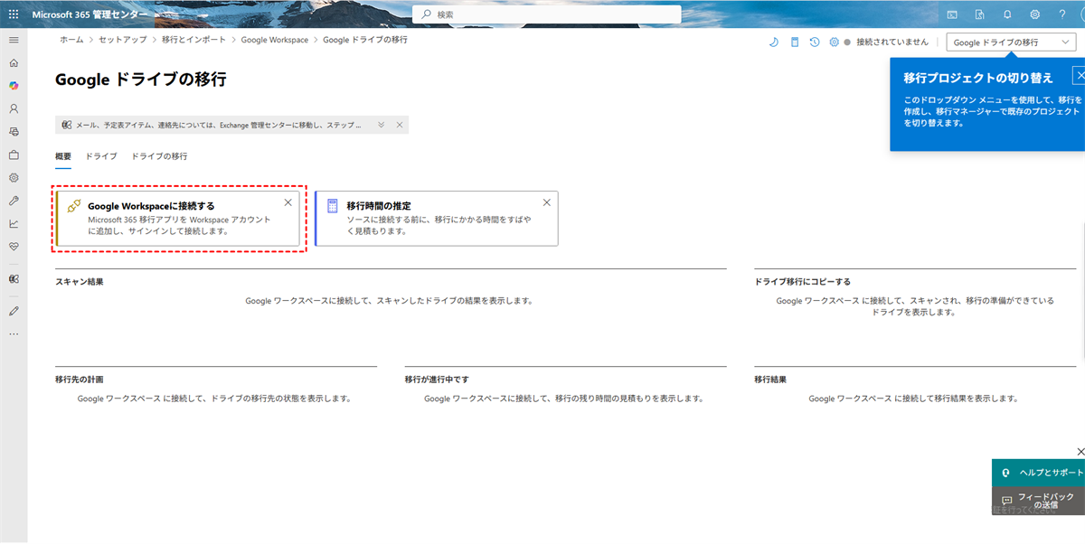Click Google Workspace in the breadcrumb

pos(275,40)
